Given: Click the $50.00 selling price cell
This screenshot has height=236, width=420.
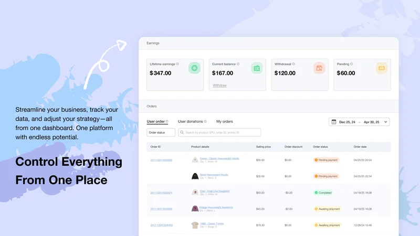Looking at the screenshot, I should 260,192.
